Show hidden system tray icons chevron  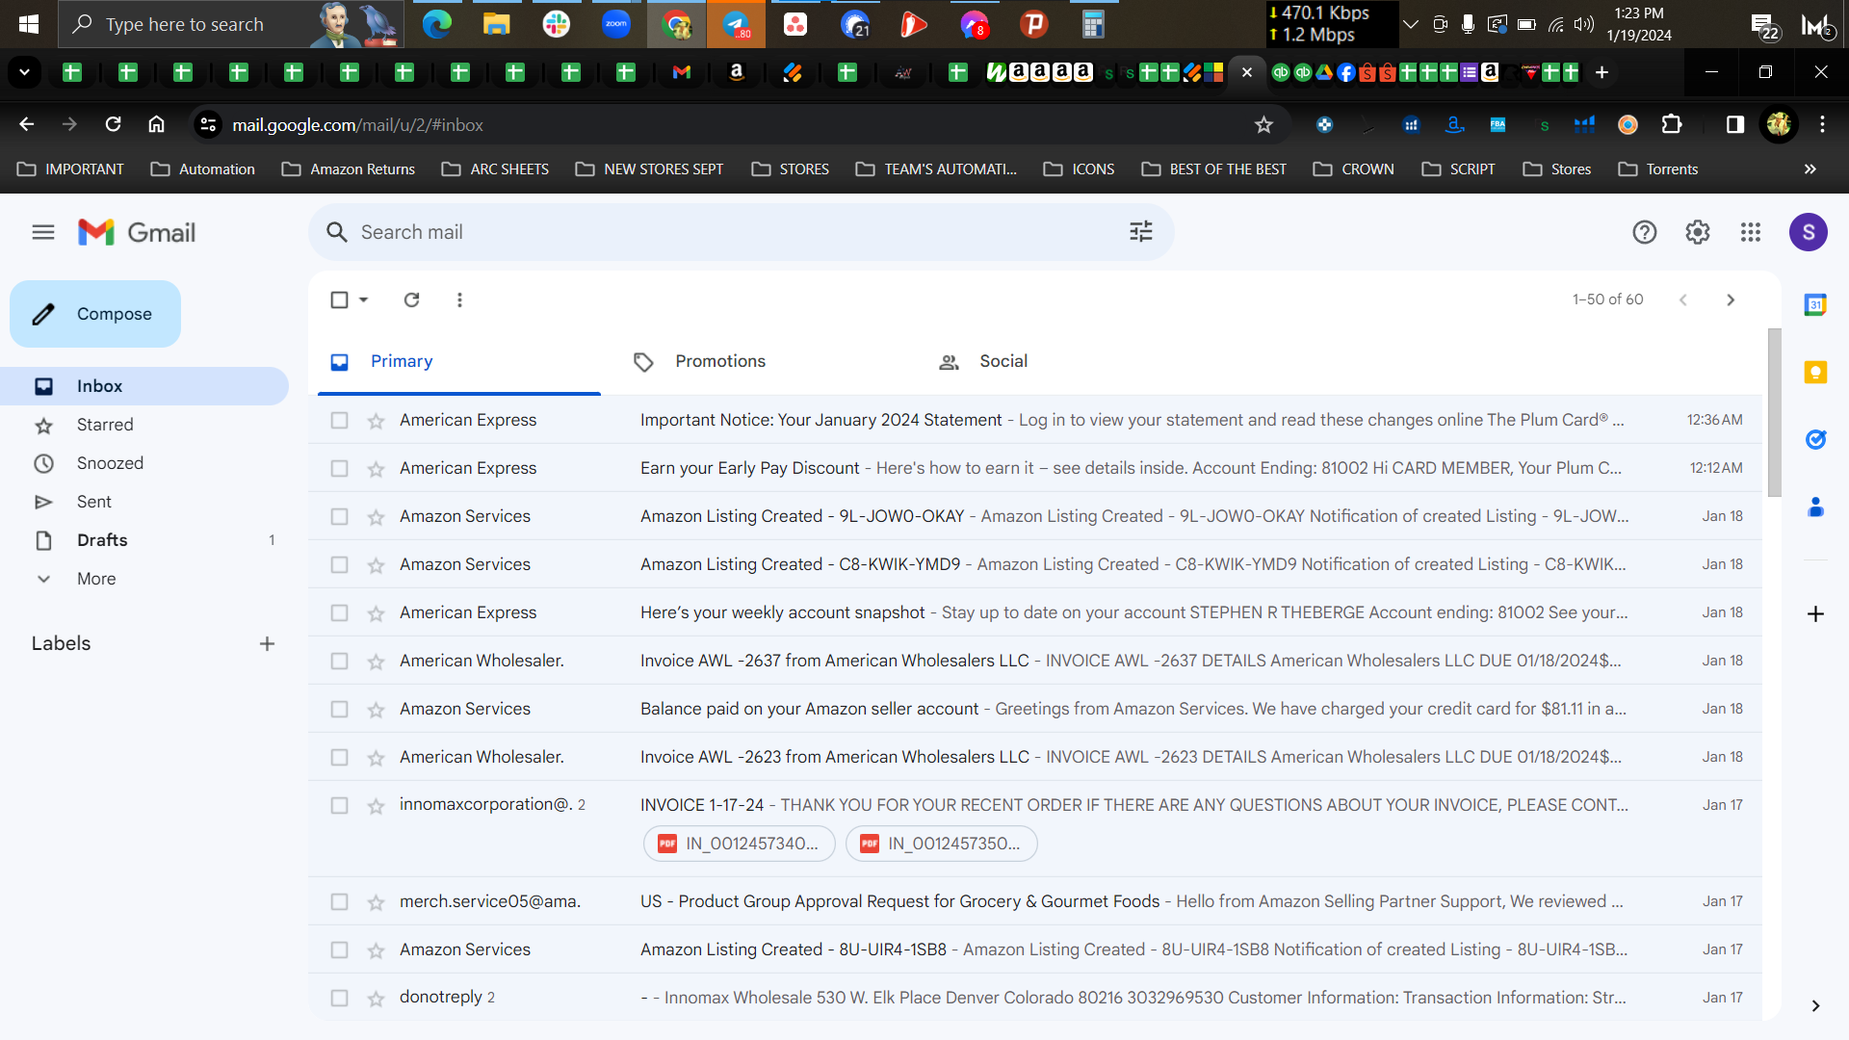pyautogui.click(x=1411, y=24)
